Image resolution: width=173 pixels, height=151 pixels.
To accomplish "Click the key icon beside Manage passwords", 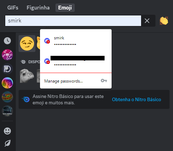I will (104, 81).
